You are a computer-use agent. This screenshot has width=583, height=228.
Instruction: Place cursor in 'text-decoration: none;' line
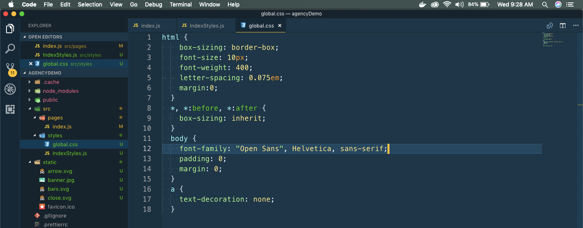click(227, 199)
